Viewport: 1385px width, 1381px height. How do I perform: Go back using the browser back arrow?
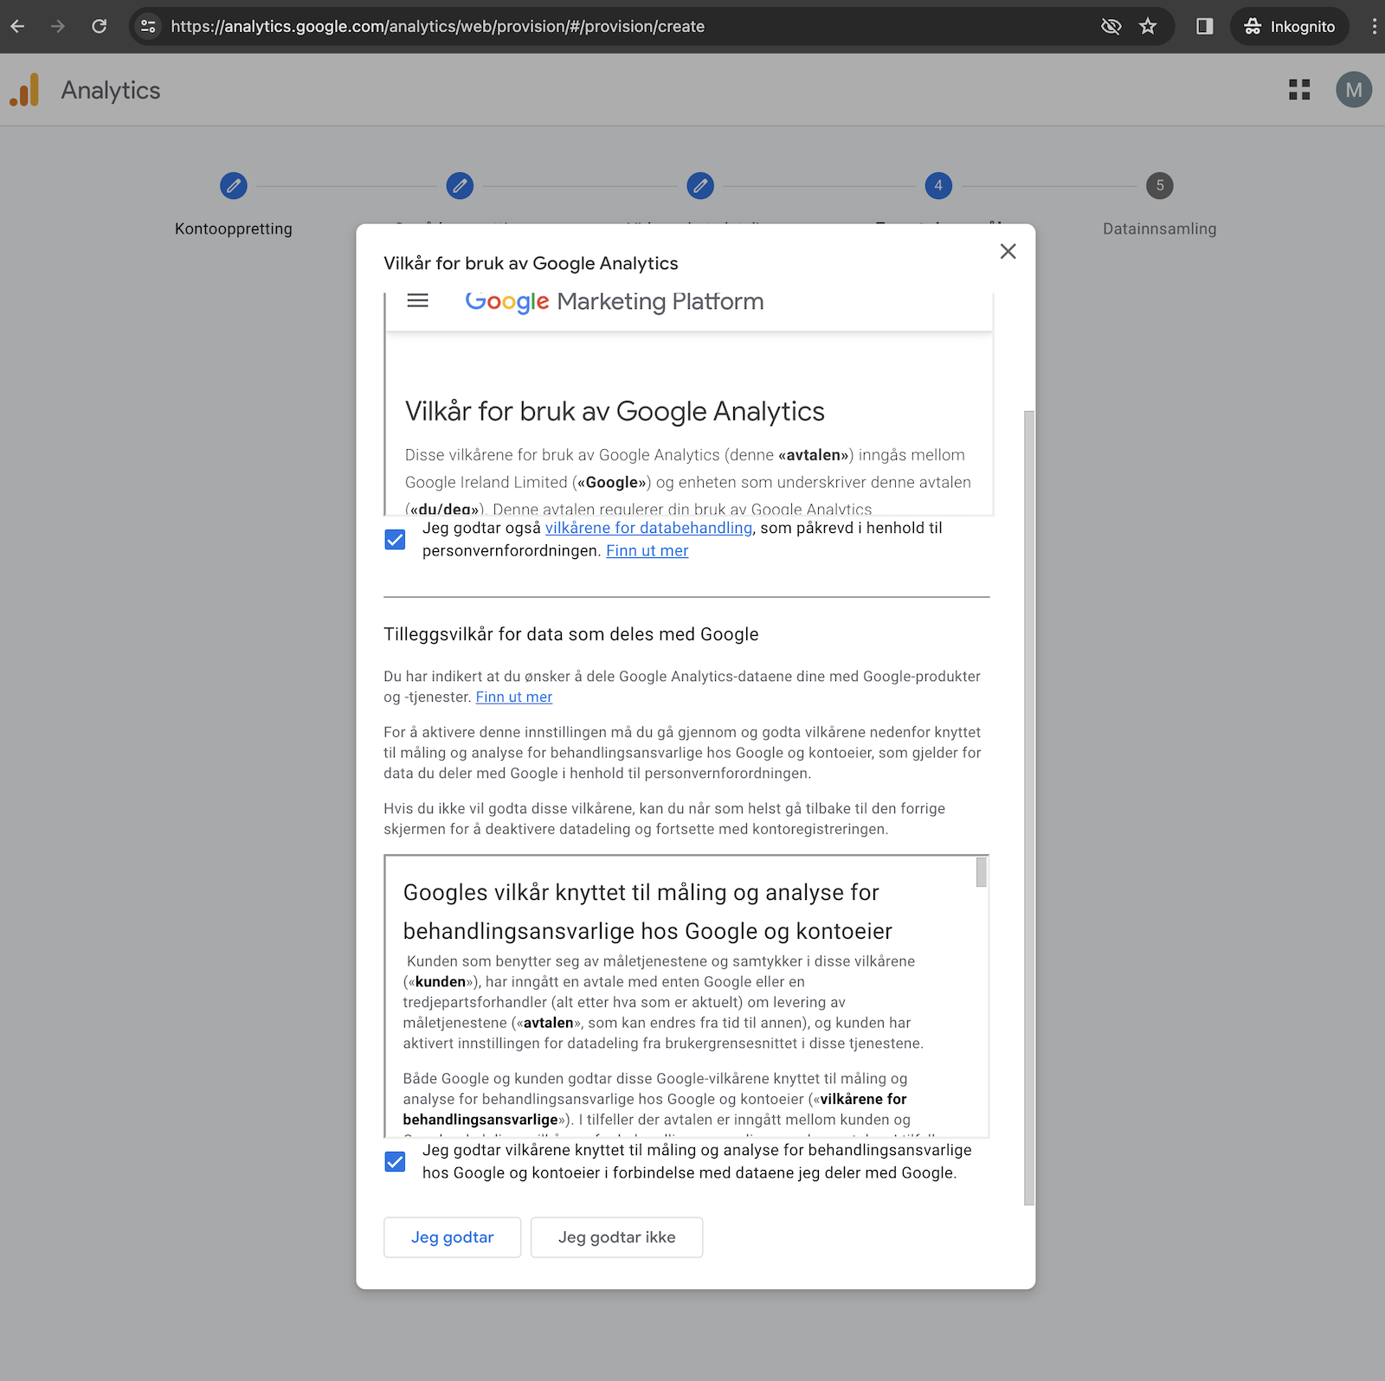tap(17, 26)
